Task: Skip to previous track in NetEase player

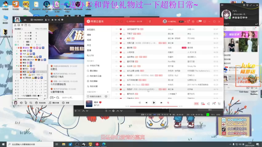Action: coord(146,103)
